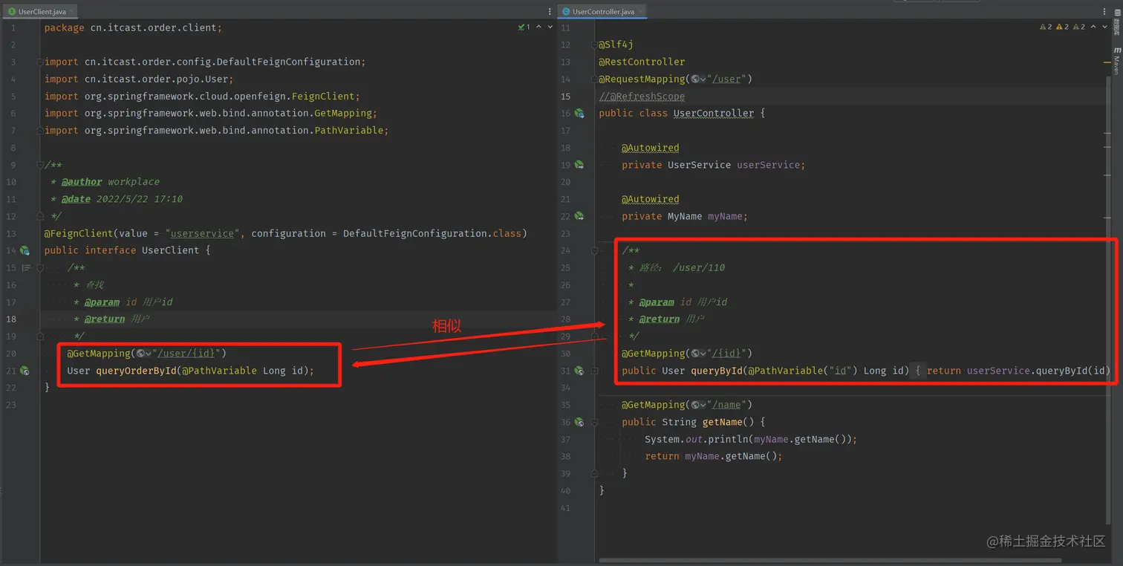Click endpoint gutter icon beside queryById method

[579, 371]
